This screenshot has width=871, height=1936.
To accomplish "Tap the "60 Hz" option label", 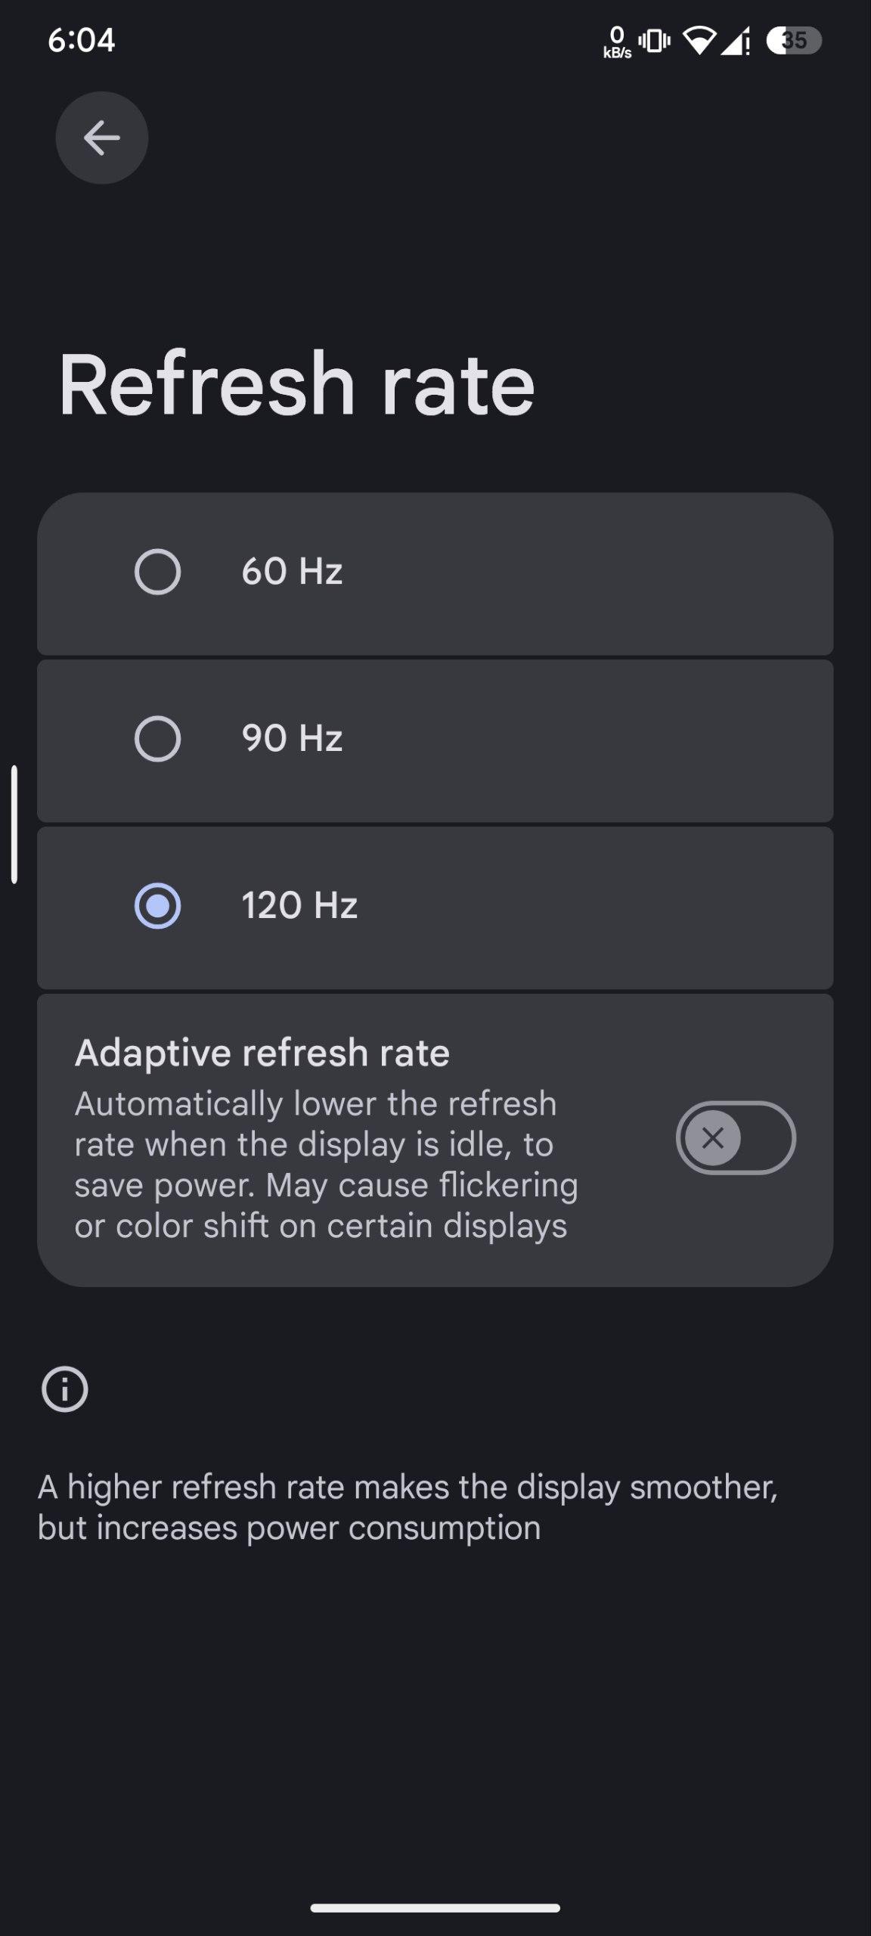I will tap(292, 572).
